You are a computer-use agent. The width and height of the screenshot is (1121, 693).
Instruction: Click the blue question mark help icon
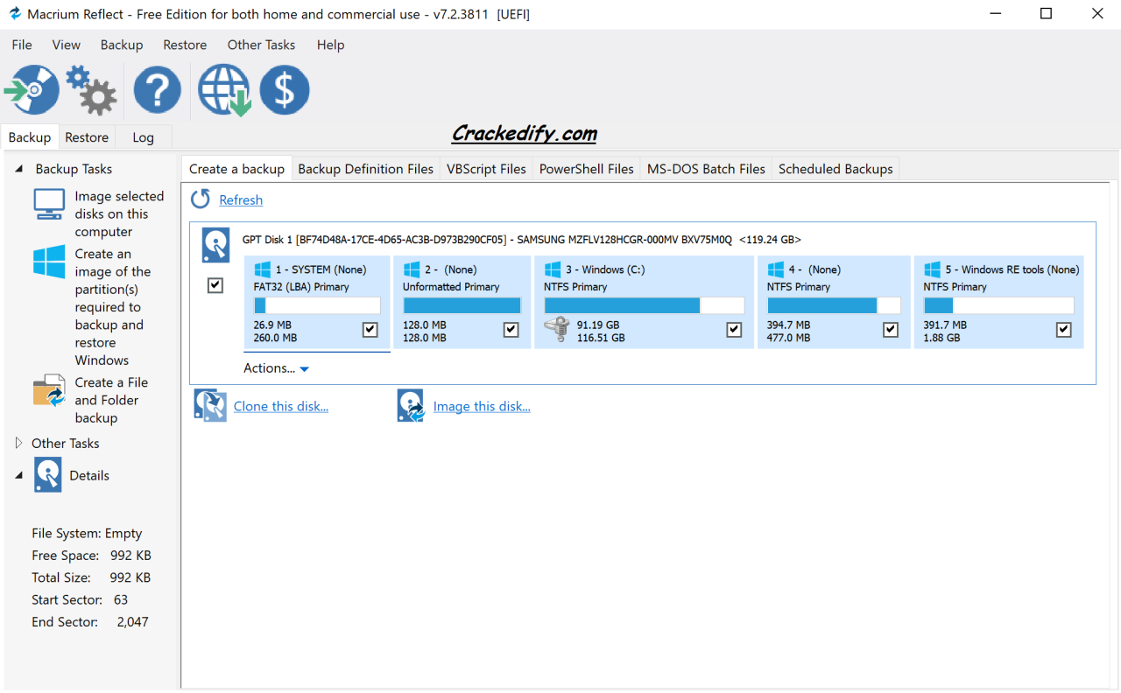pos(158,89)
